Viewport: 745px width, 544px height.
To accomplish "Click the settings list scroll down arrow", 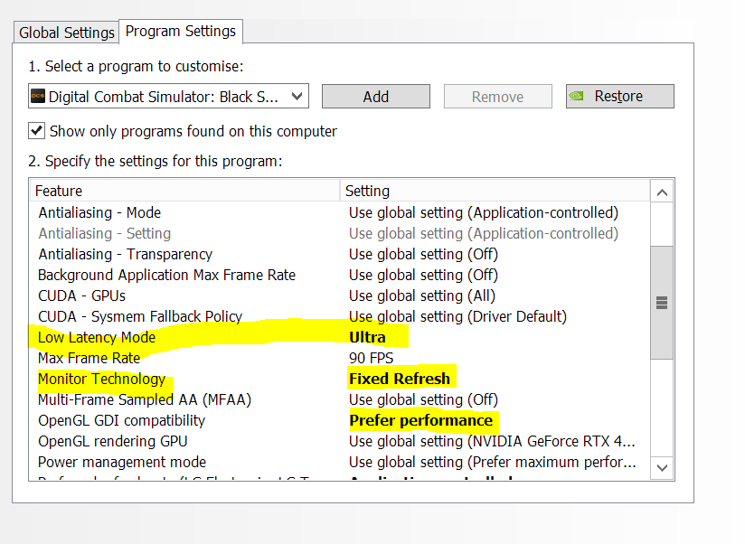I will 662,468.
